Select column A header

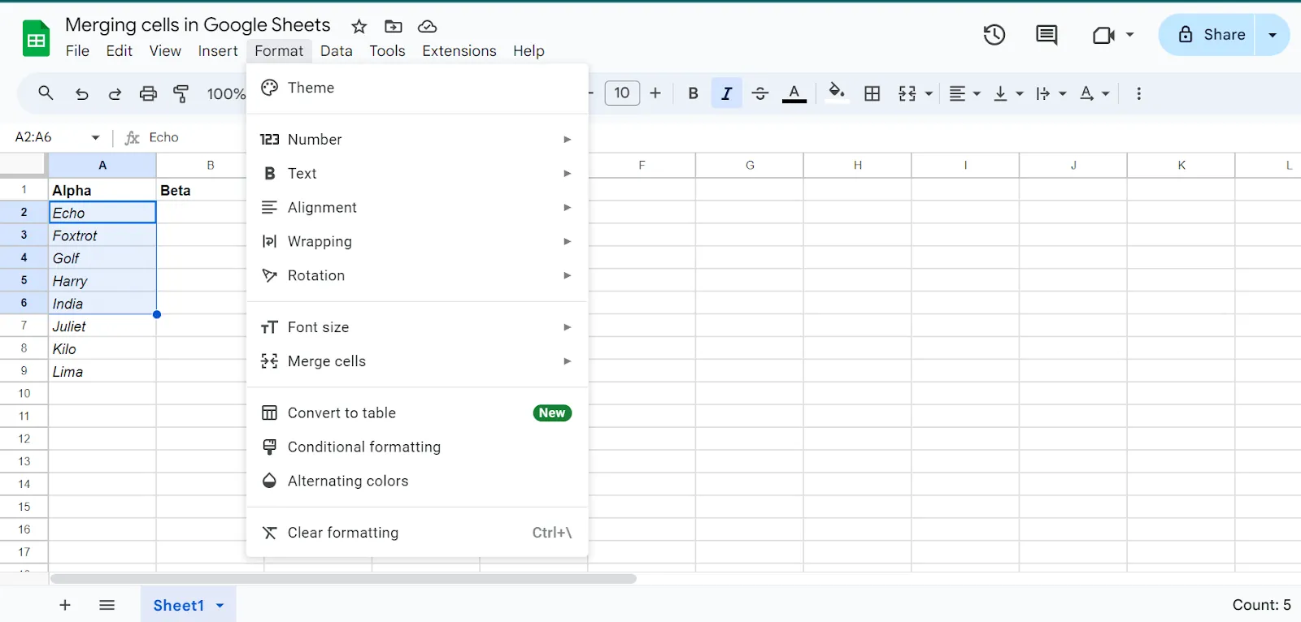tap(102, 165)
